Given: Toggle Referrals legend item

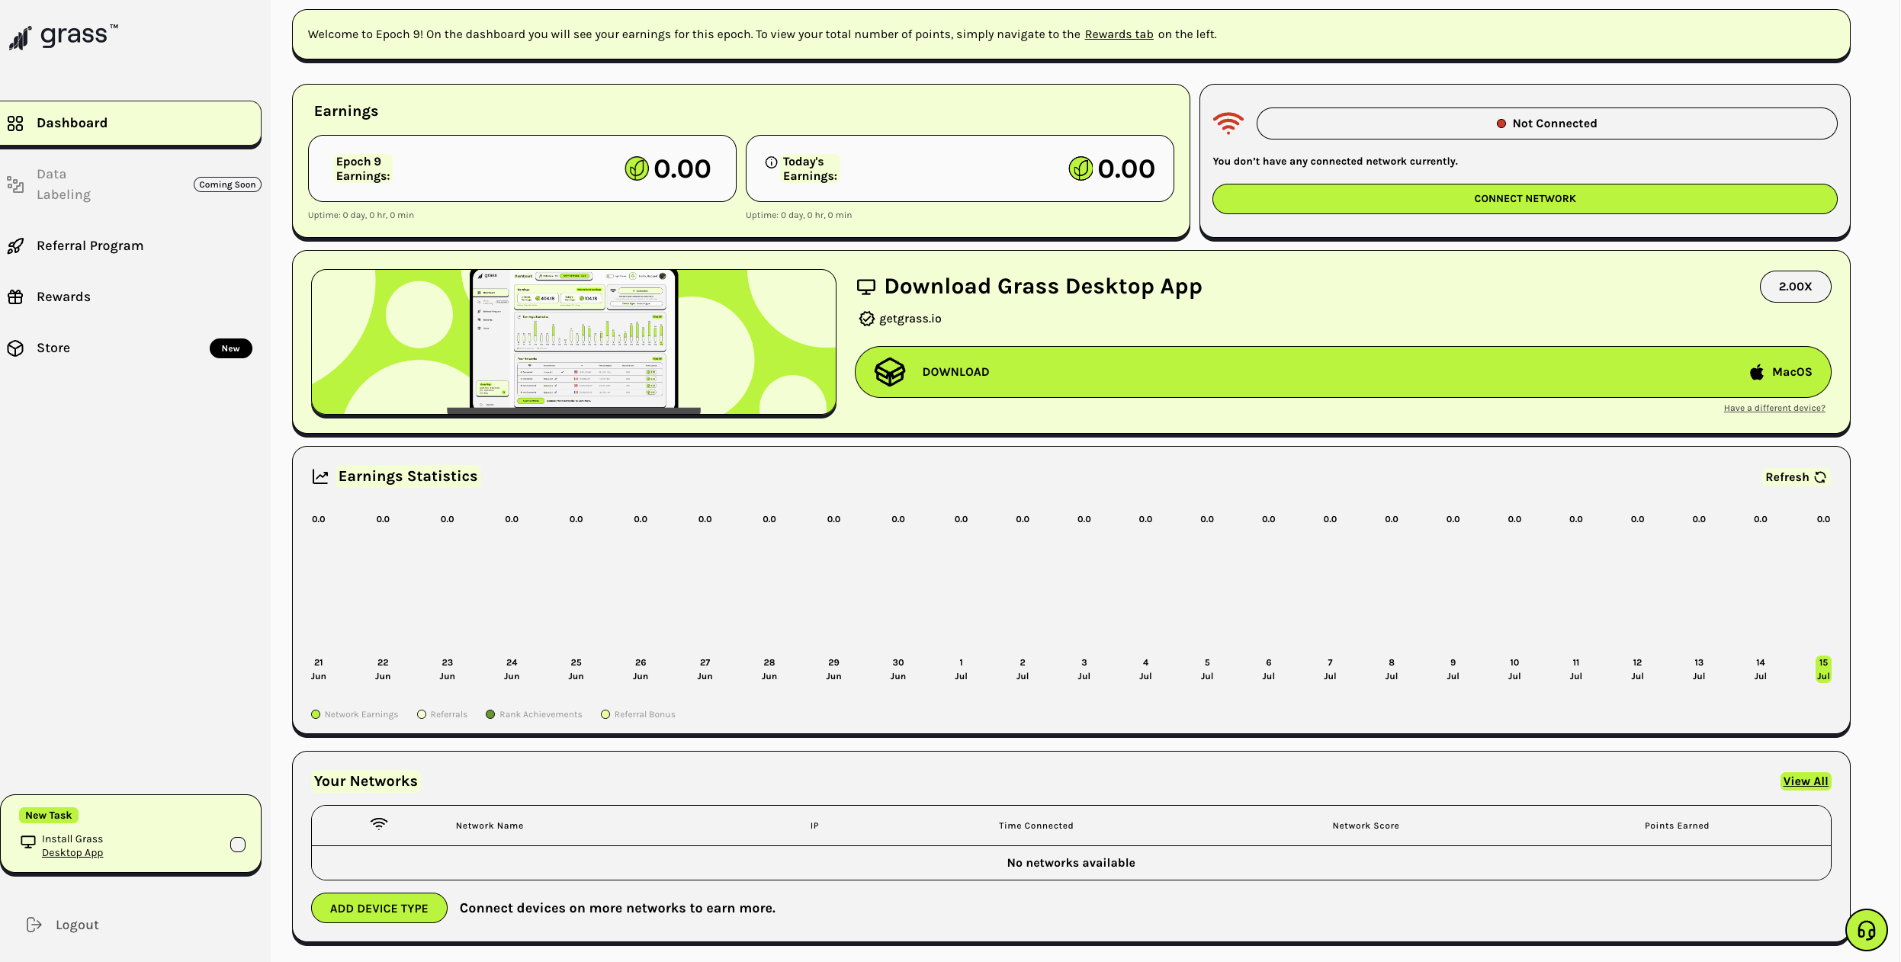Looking at the screenshot, I should click(442, 714).
